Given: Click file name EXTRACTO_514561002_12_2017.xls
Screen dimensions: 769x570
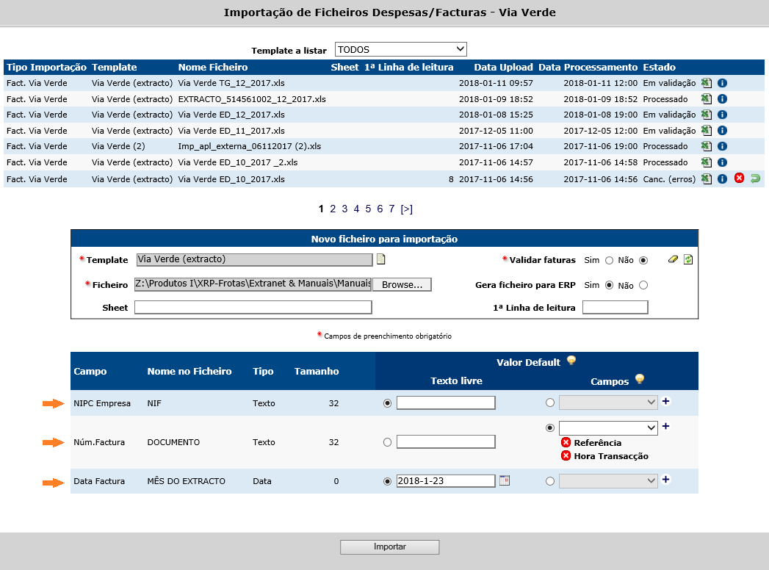Looking at the screenshot, I should [x=252, y=99].
